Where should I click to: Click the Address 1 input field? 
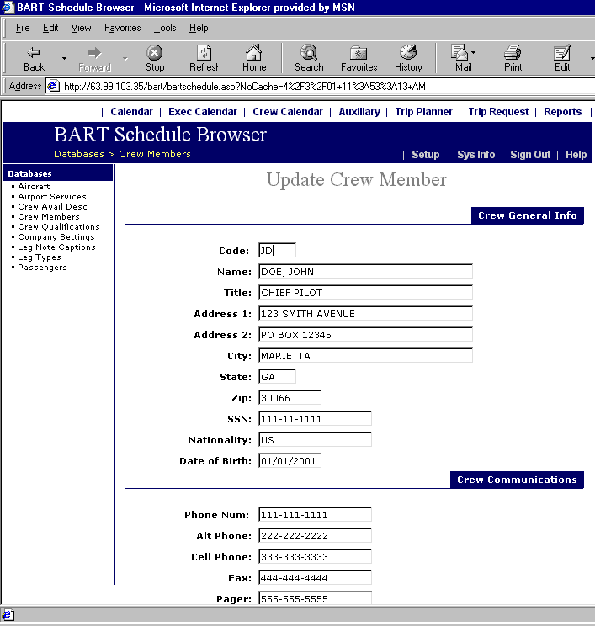(x=365, y=314)
